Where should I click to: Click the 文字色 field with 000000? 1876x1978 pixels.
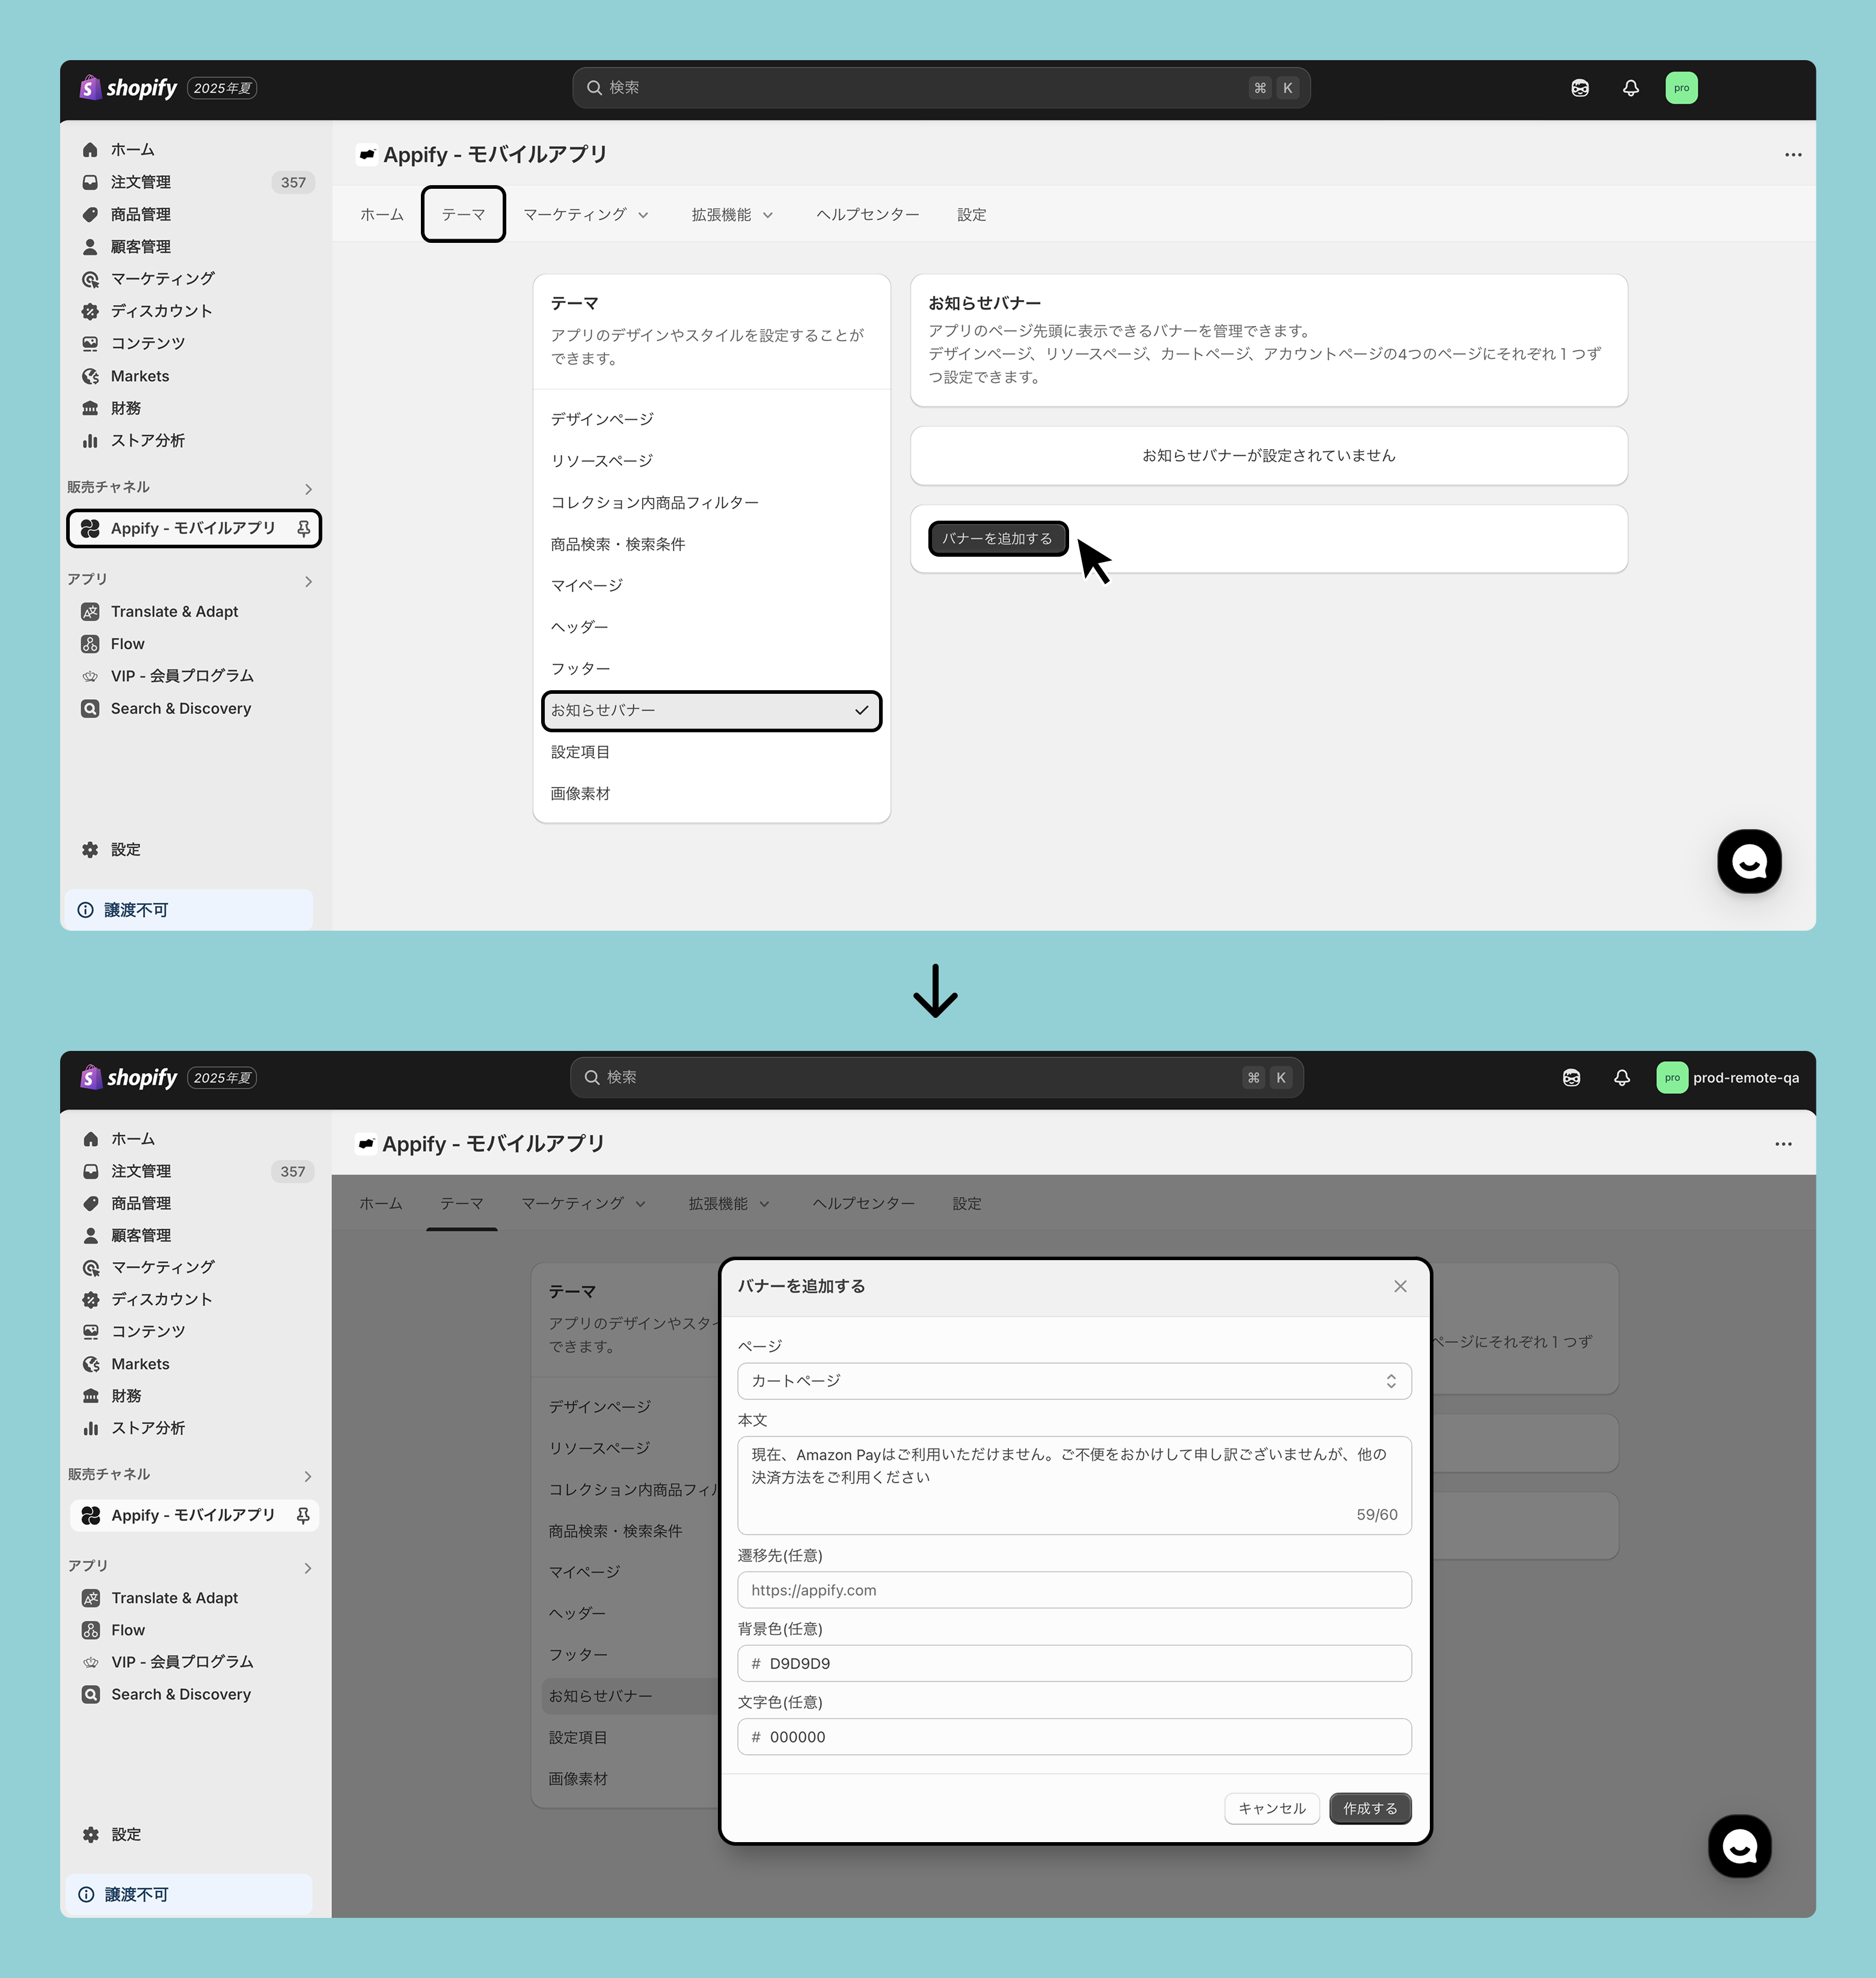1074,1737
